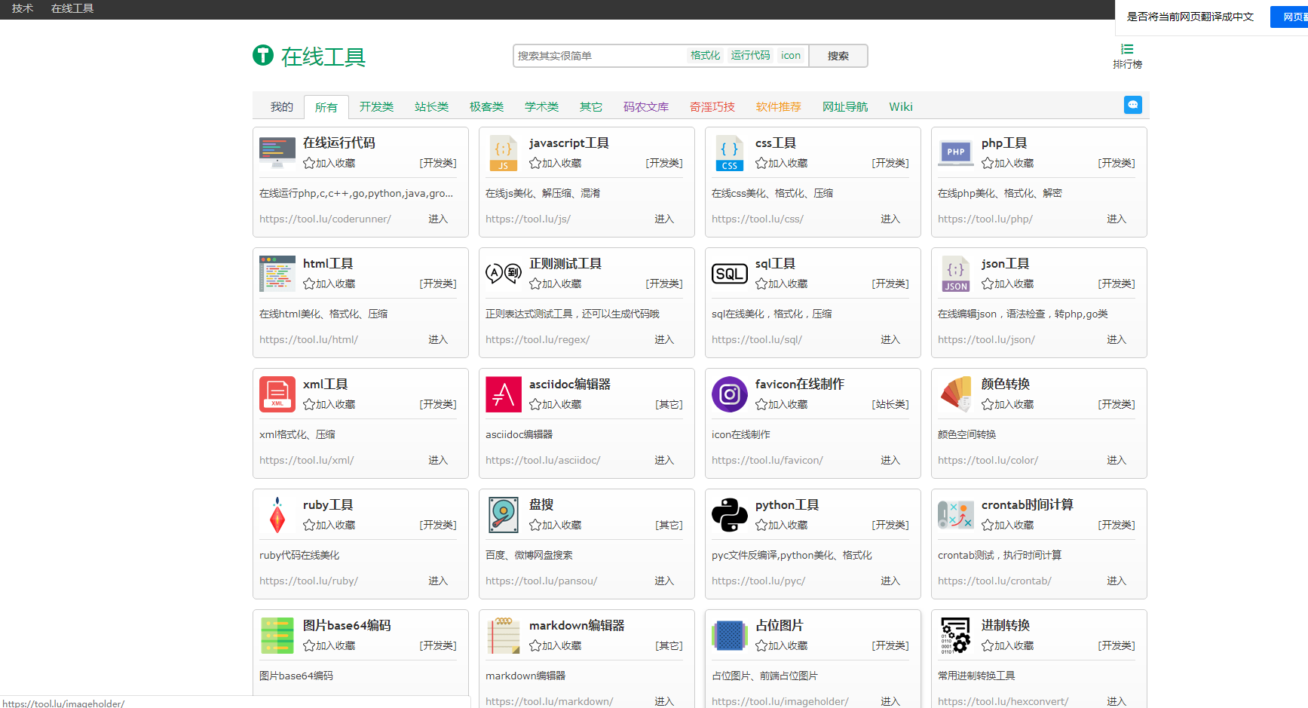
Task: Open the crontab时间计算 icon
Action: coord(956,515)
